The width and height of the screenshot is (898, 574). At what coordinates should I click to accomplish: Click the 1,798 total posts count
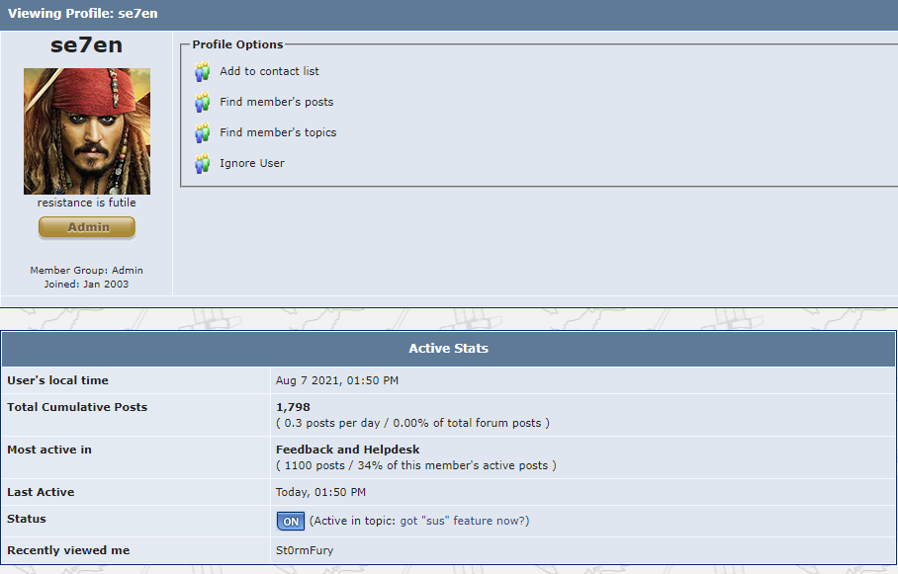tap(293, 407)
